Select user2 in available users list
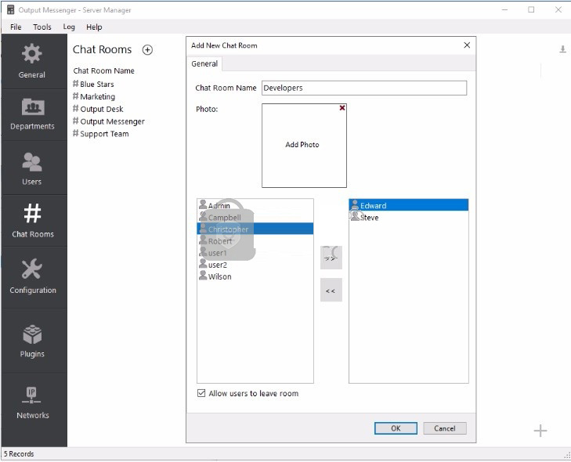The height and width of the screenshot is (462, 571). [255, 265]
